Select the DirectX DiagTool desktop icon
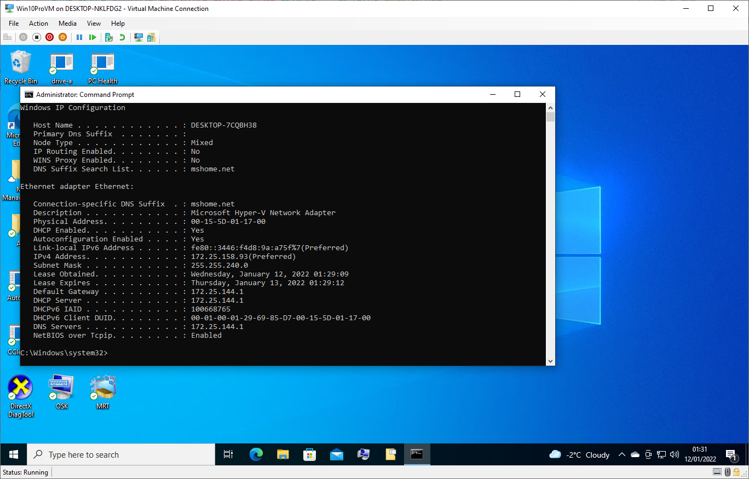This screenshot has width=749, height=479. tap(21, 396)
